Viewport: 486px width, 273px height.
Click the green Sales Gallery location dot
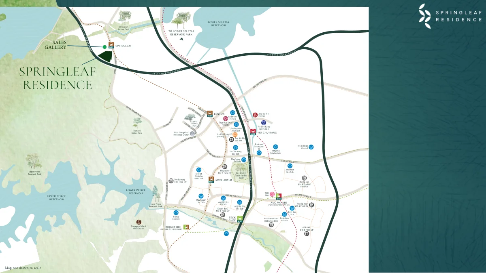104,47
